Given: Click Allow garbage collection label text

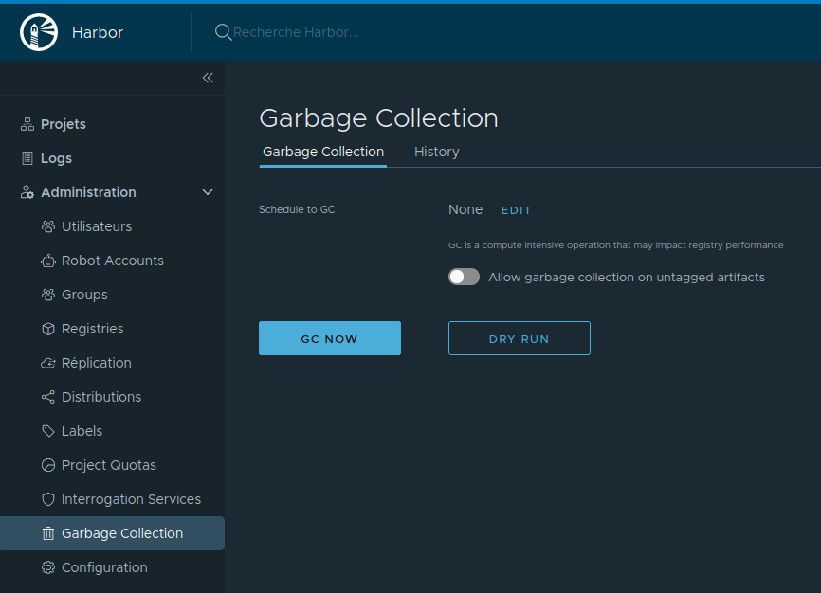Looking at the screenshot, I should point(627,278).
